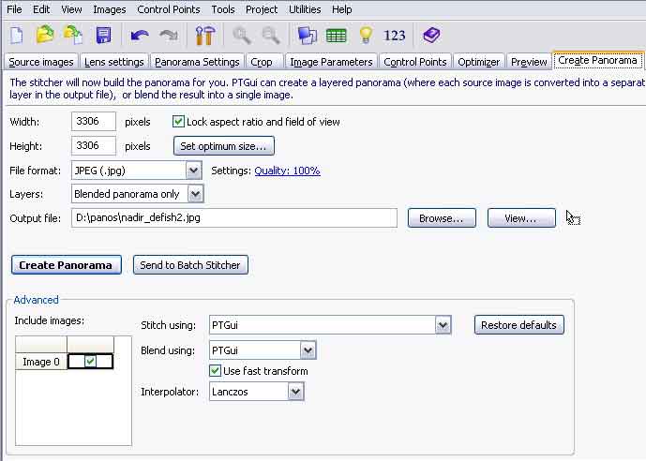This screenshot has height=461, width=646.
Task: Open the Options tools icon
Action: 204,36
